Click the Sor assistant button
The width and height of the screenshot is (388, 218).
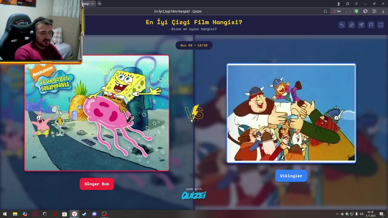tap(337, 11)
